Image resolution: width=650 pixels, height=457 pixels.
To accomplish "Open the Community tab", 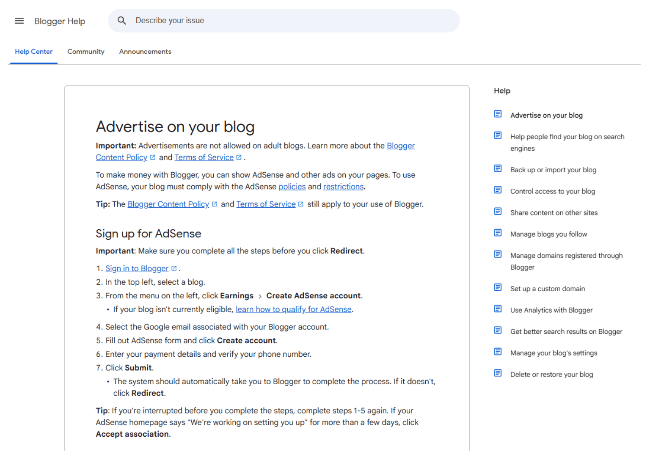I will coord(86,52).
